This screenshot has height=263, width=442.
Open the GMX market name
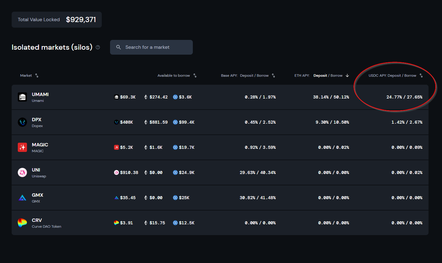38,195
